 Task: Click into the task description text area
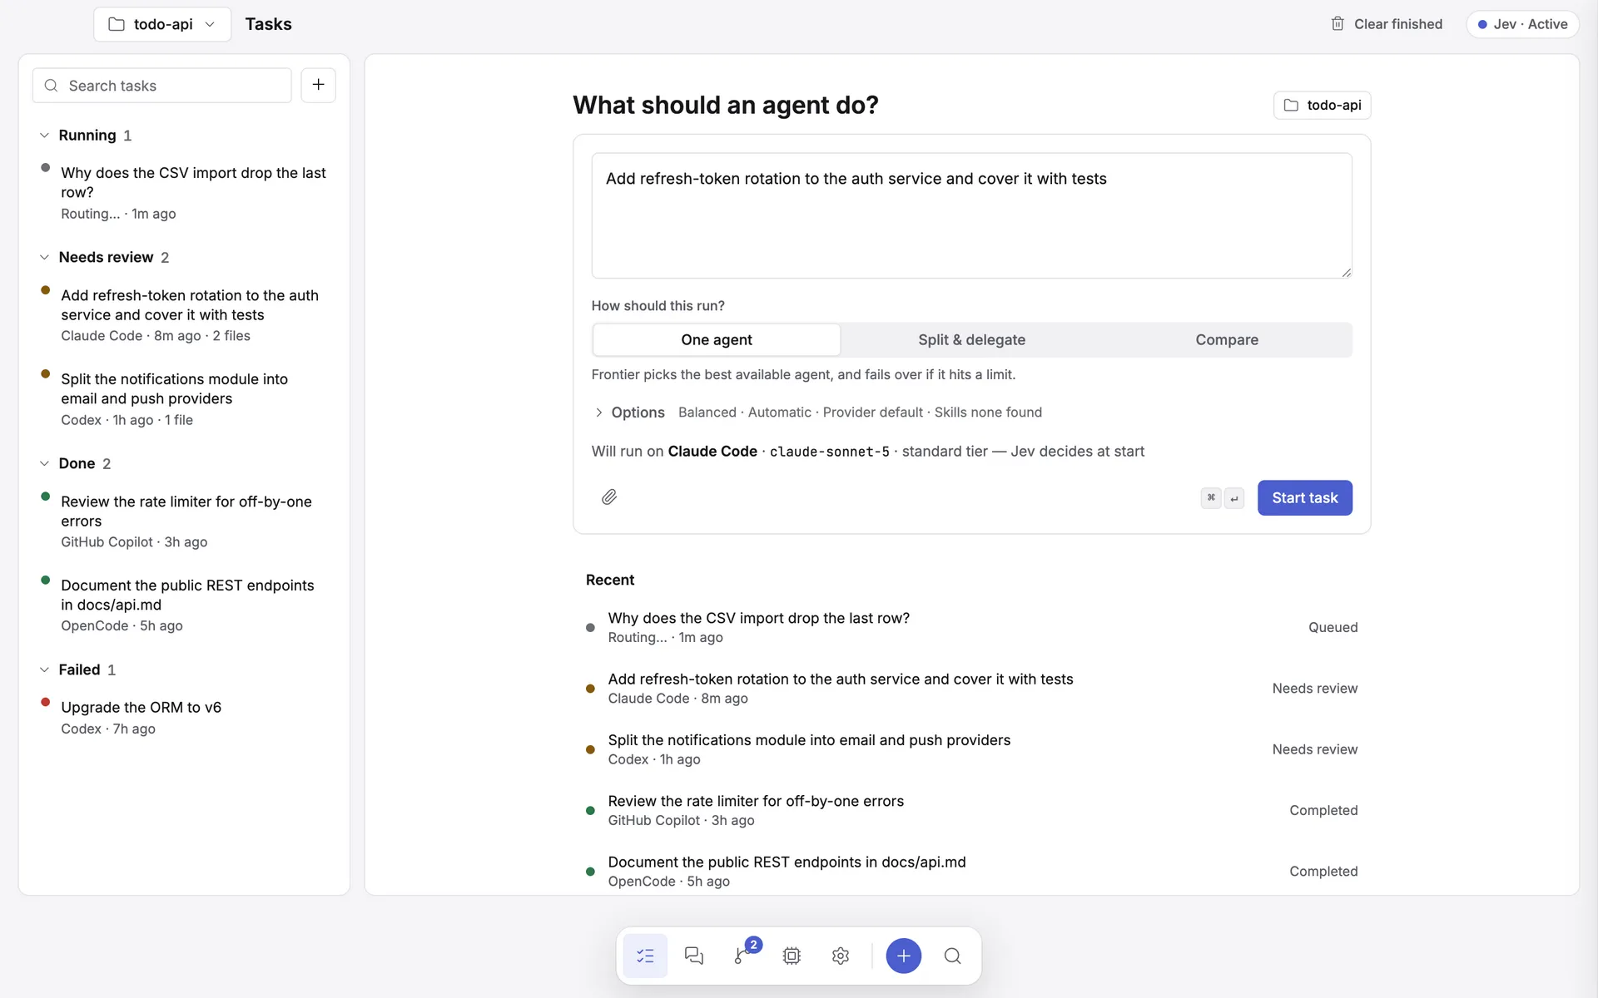pyautogui.click(x=971, y=215)
